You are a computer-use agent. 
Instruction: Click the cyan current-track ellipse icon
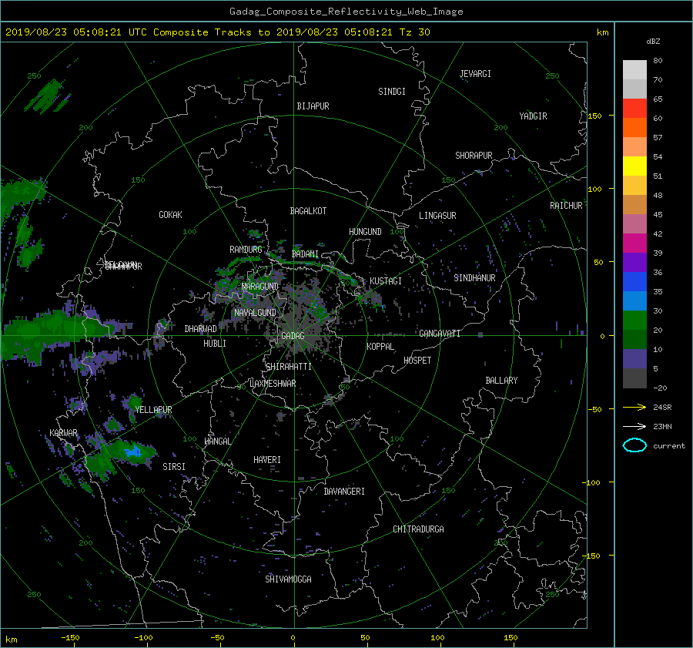click(x=634, y=445)
